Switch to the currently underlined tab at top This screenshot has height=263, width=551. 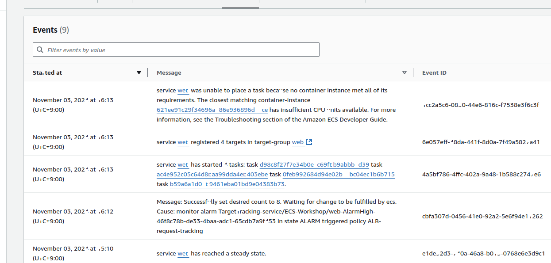[x=240, y=2]
